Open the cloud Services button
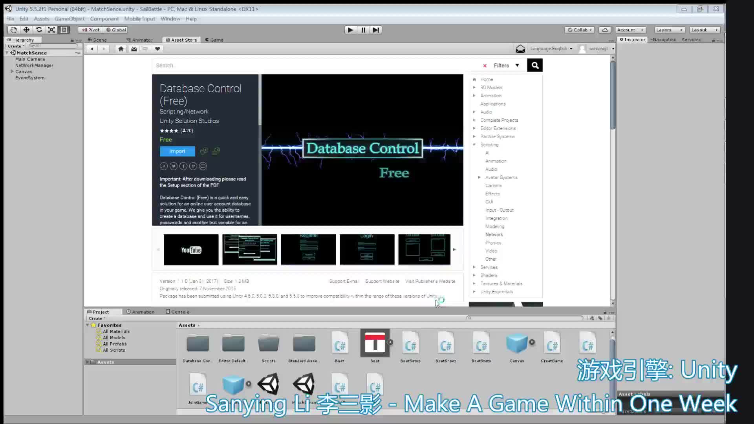Viewport: 754px width, 424px height. tap(605, 30)
